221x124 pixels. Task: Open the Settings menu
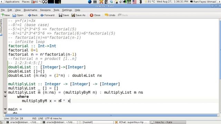point(67,10)
